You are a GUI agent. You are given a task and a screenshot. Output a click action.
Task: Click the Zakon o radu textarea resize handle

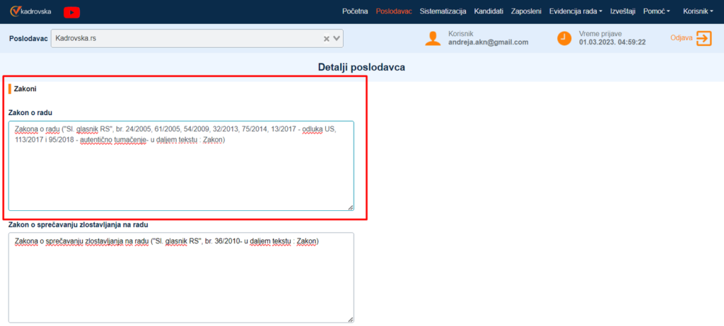350,207
